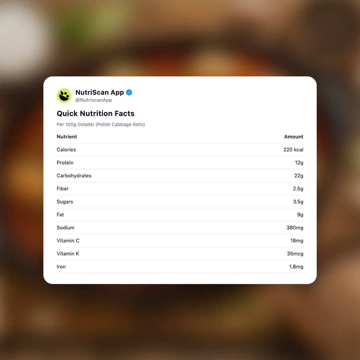This screenshot has height=360, width=360.
Task: Click the blue verified badge
Action: 129,92
